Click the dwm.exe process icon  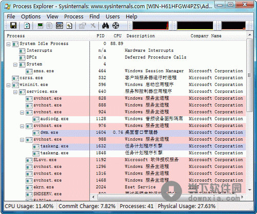coord(36,133)
